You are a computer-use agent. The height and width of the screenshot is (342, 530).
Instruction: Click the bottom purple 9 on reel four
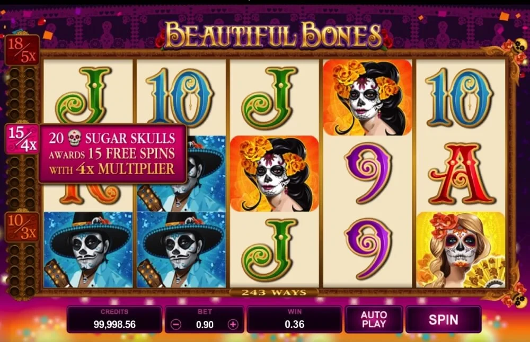tap(367, 250)
